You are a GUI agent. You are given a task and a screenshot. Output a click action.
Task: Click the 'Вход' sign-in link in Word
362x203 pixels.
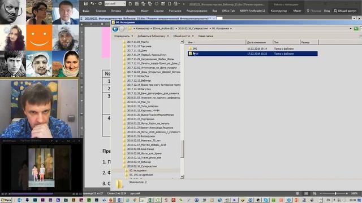coord(327,11)
